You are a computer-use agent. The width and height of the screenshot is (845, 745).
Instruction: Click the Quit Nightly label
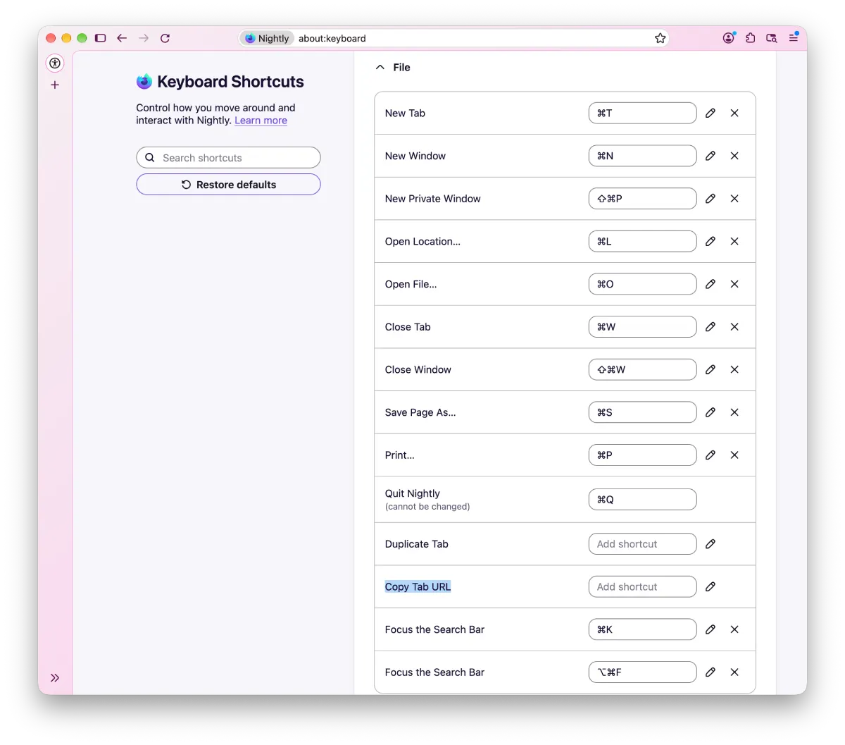[413, 493]
